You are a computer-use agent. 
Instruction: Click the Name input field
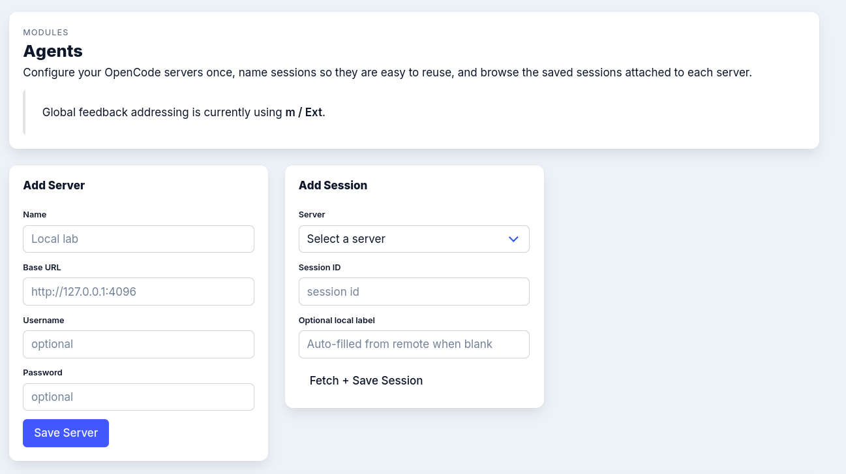click(138, 239)
